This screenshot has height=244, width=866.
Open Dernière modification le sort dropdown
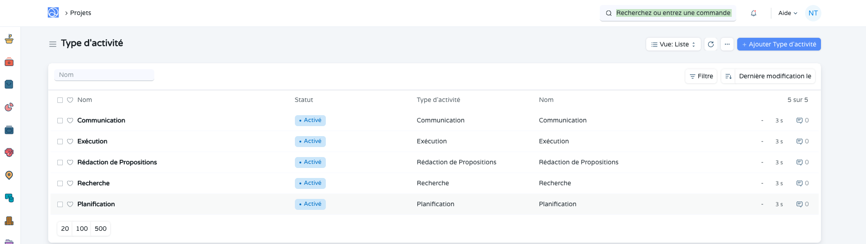[775, 76]
